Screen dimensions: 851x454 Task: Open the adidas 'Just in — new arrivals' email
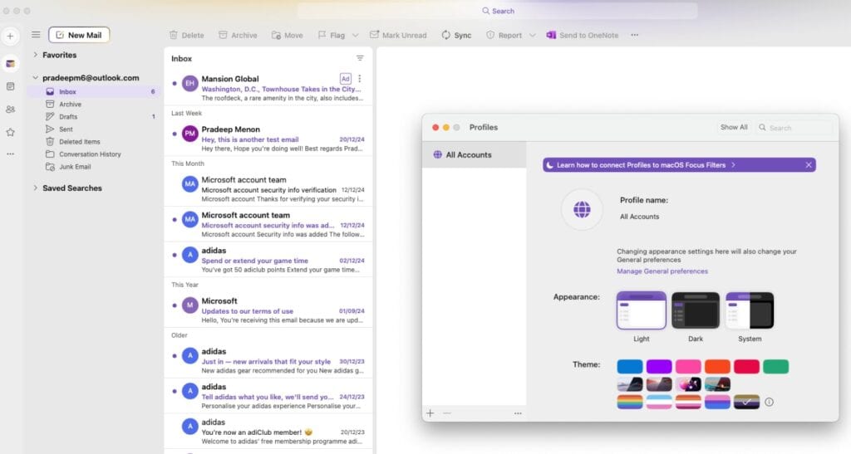(x=268, y=361)
